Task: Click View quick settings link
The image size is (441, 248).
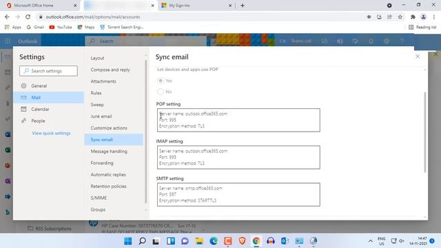Action: (x=51, y=133)
